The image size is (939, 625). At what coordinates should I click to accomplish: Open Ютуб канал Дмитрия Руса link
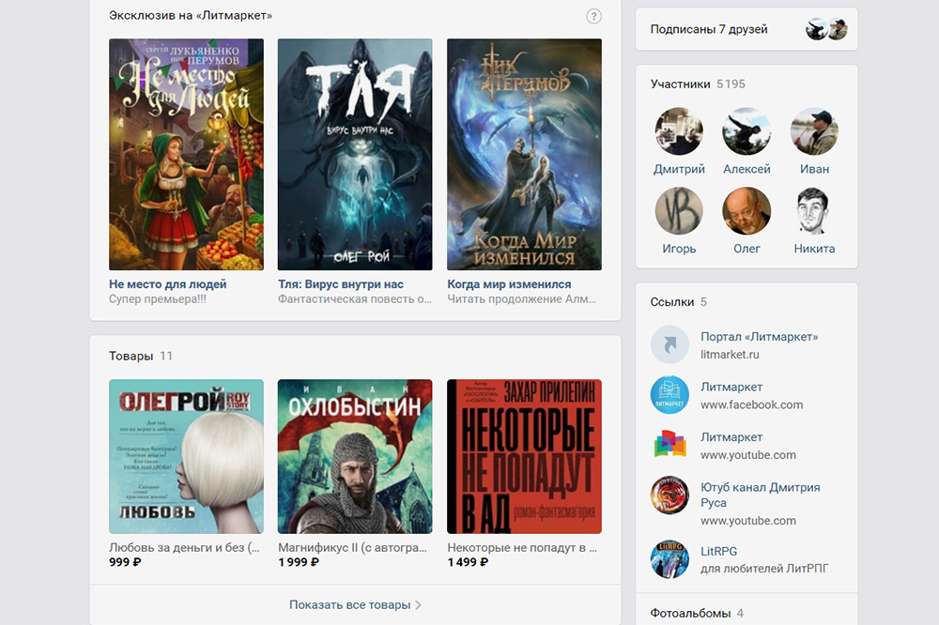(x=761, y=495)
